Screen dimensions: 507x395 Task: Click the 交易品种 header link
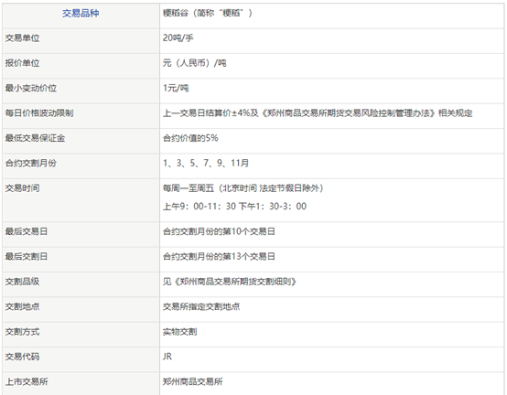81,13
